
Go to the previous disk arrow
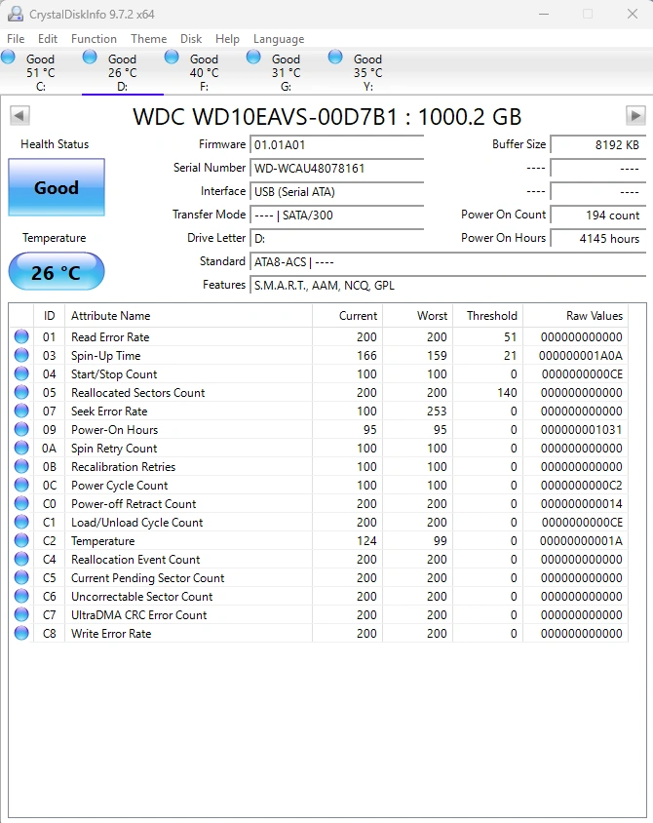click(x=19, y=116)
